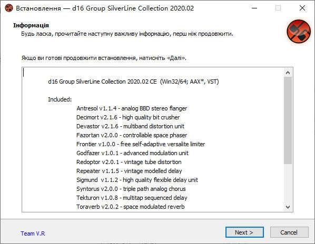Click the line 'Godfazer v1.0.1 - advanced modulation unit'
The width and height of the screenshot is (315, 244).
[x=132, y=153]
